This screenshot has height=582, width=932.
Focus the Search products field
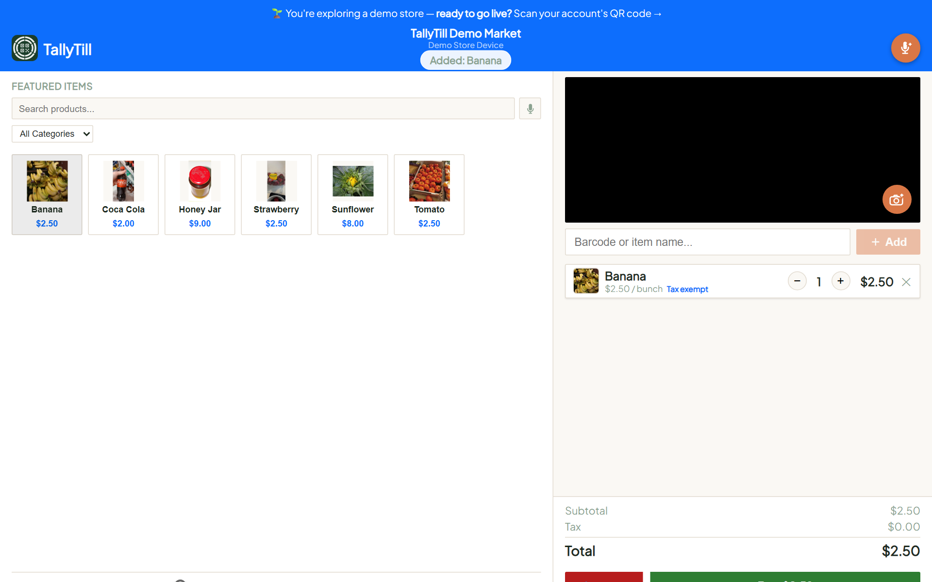[263, 109]
